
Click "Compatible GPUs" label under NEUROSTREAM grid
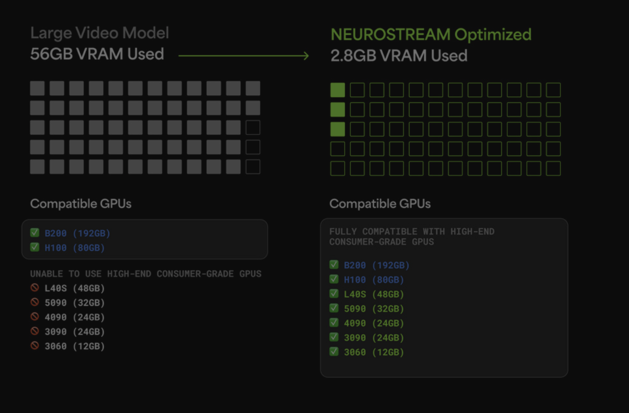click(x=380, y=204)
